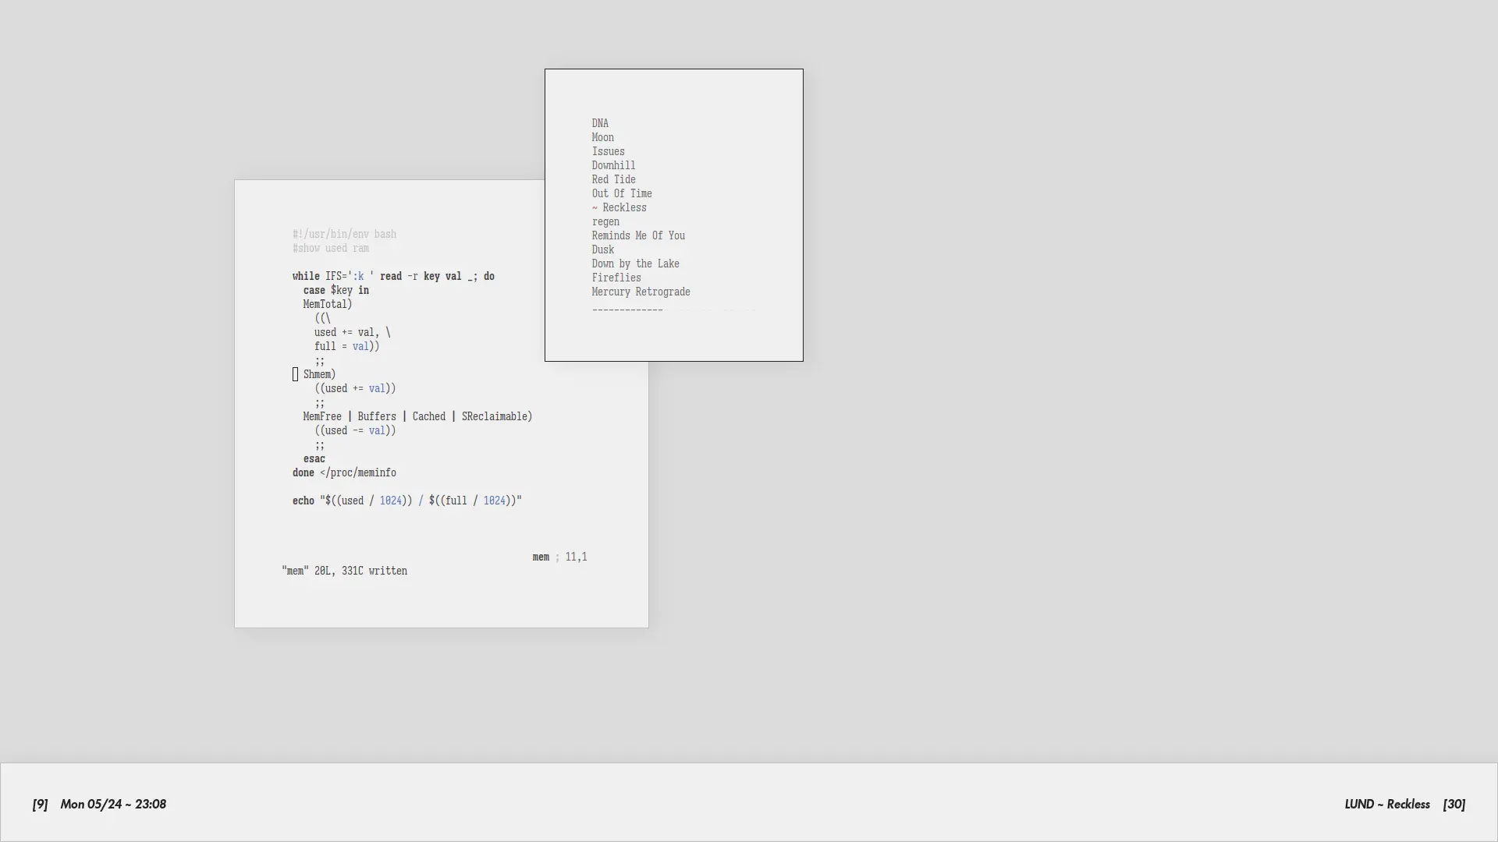Click the currently playing 'Reckless' track
Image resolution: width=1498 pixels, height=842 pixels.
(624, 207)
